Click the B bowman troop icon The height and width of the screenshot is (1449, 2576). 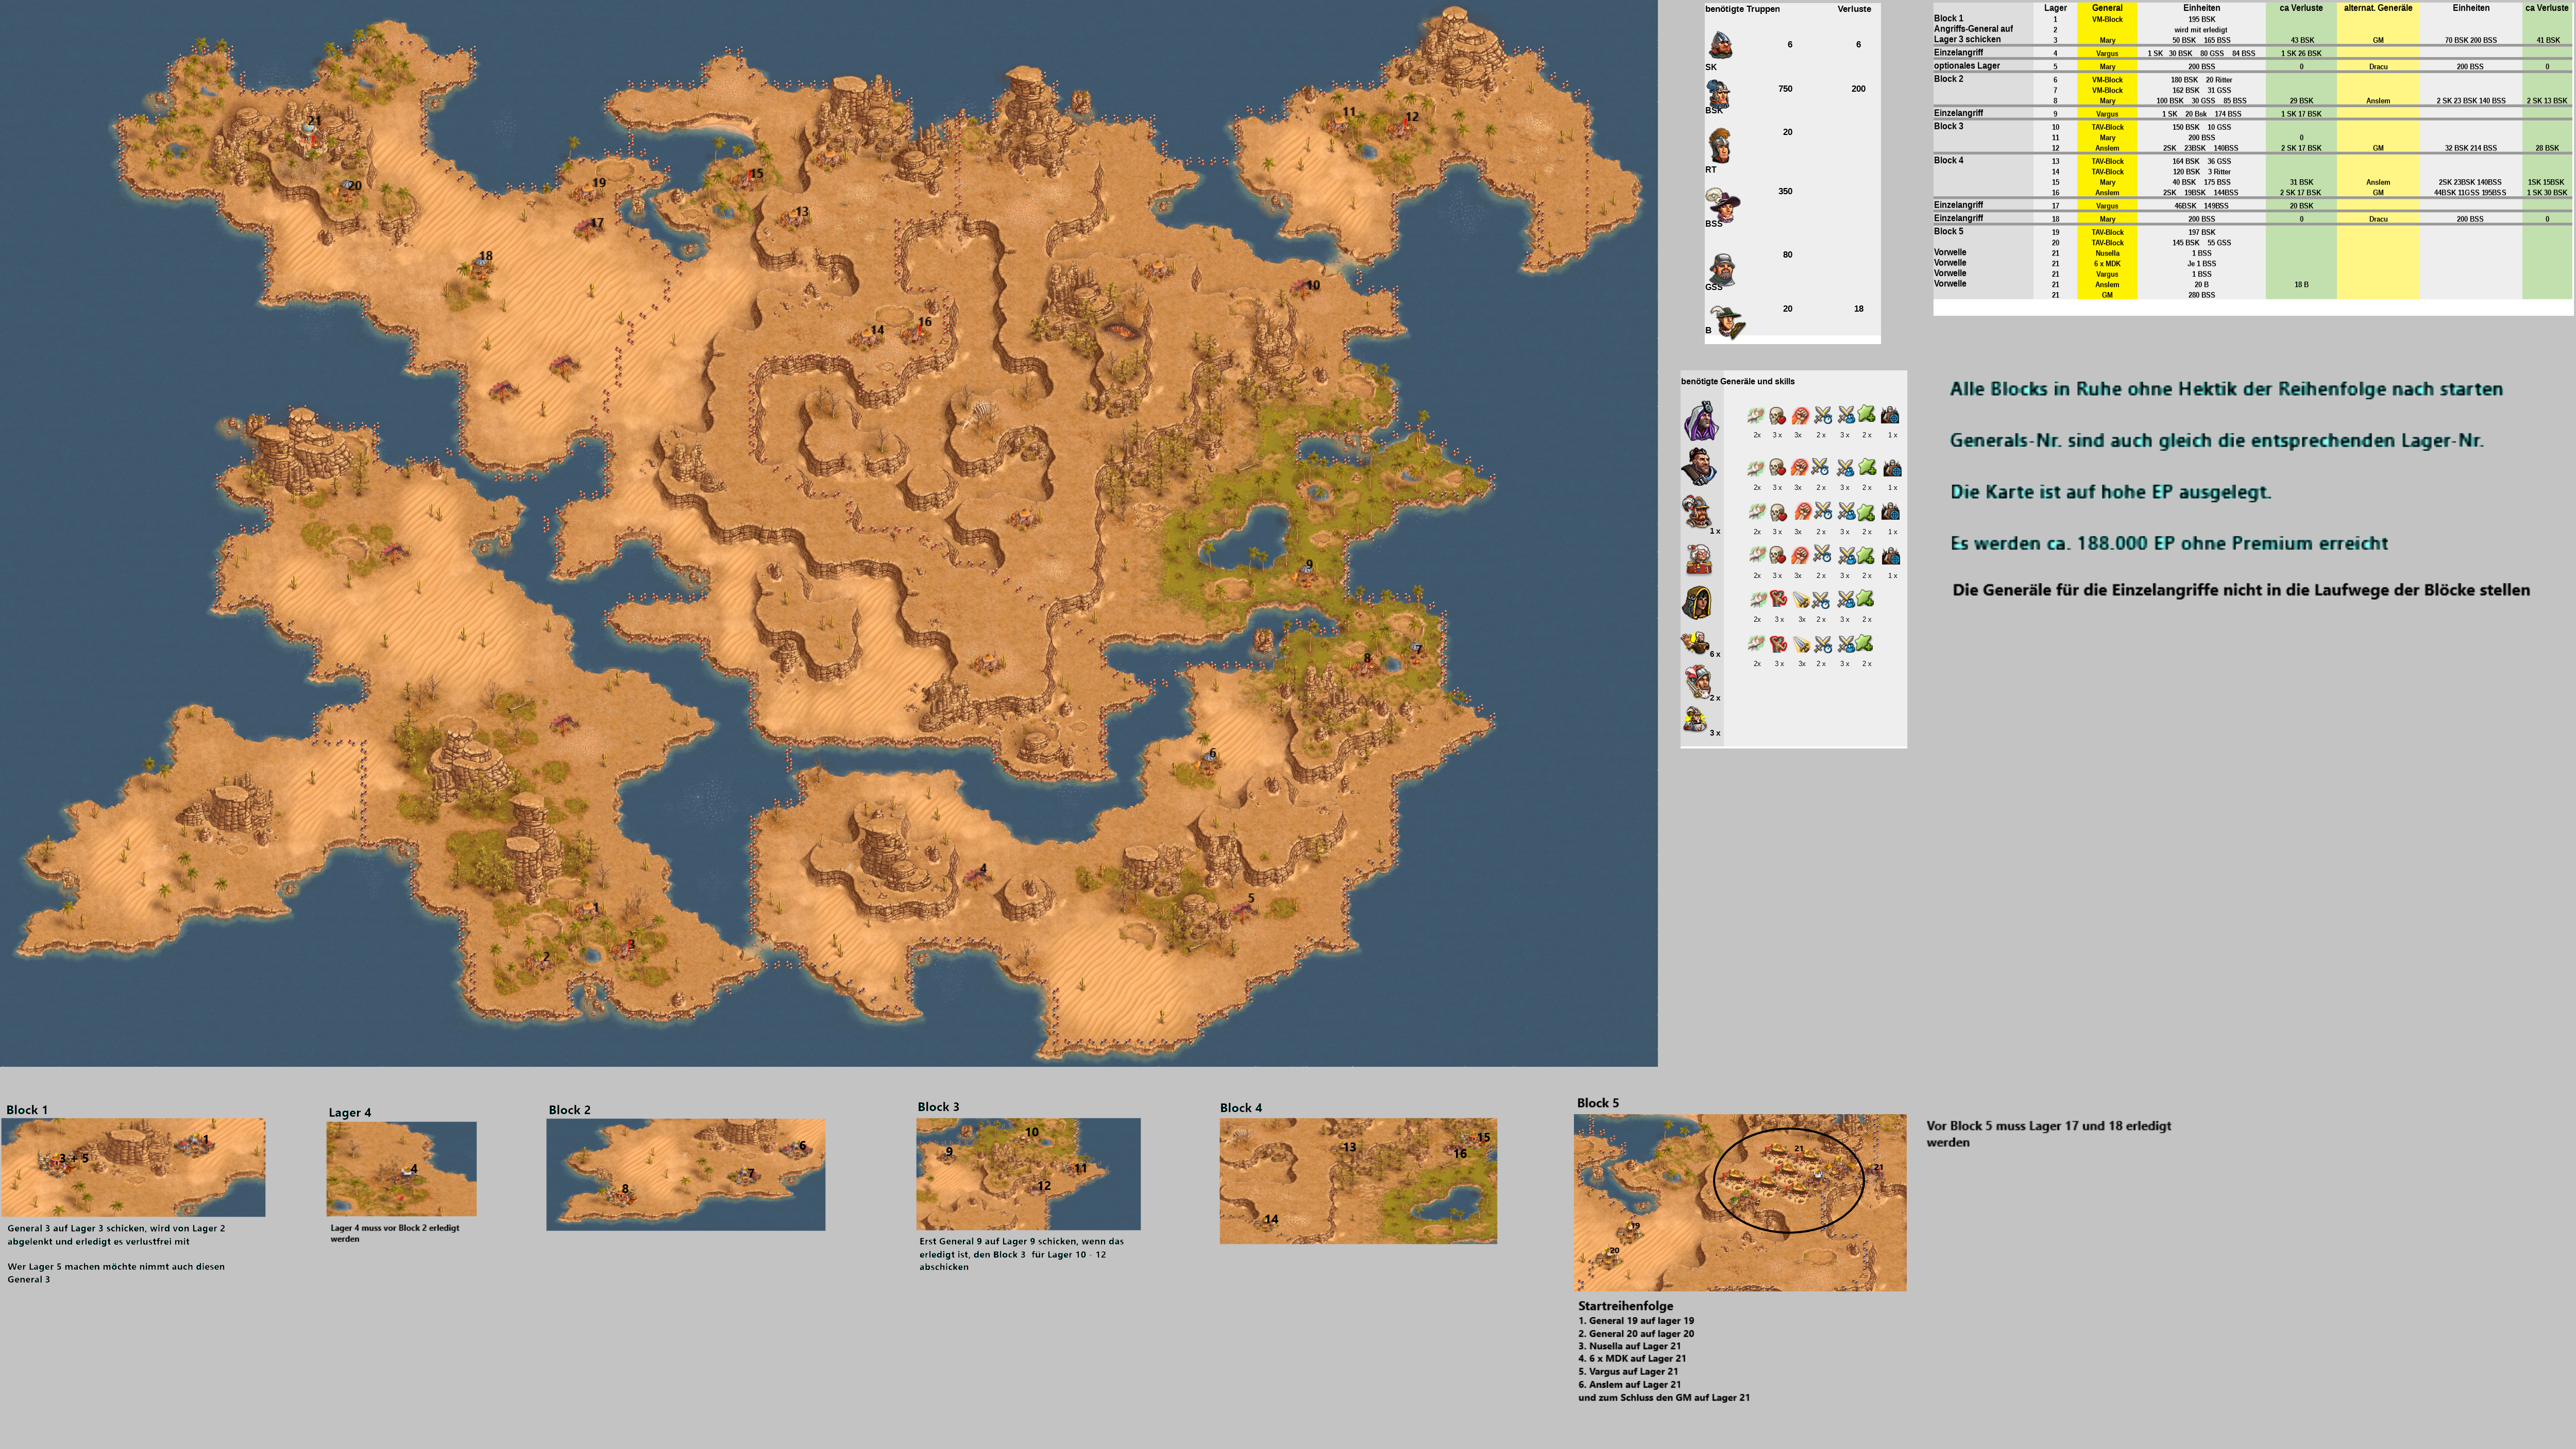(x=1726, y=320)
